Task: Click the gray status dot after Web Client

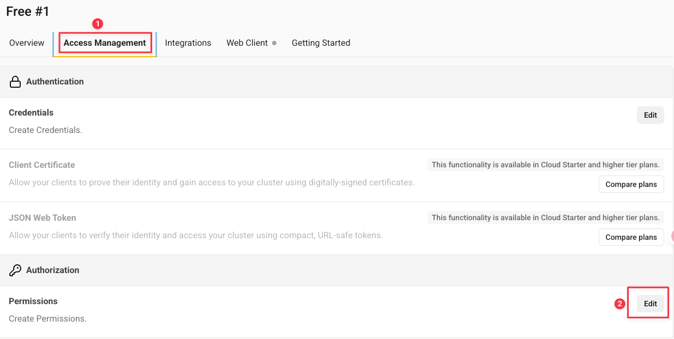Action: coord(274,43)
